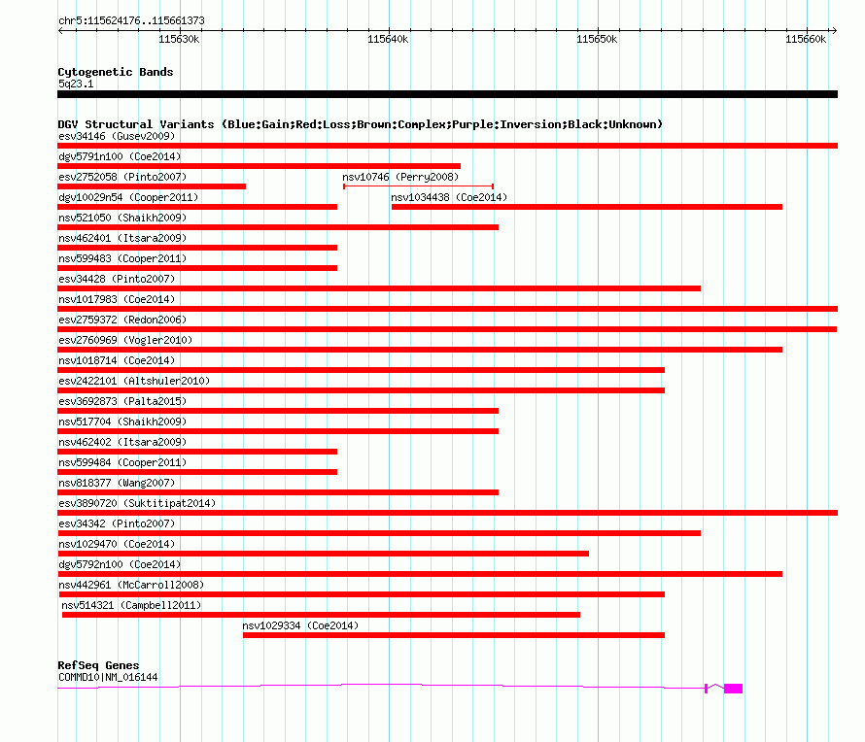Open esv2422101 (Altshuler2010) variant
This screenshot has height=742, width=865.
point(134,381)
